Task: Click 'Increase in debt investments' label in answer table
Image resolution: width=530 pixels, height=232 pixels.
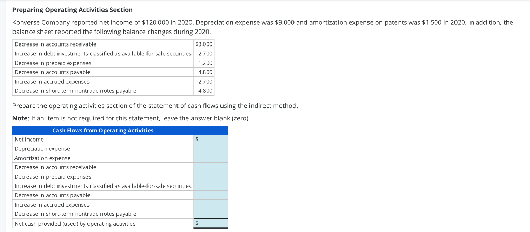Action: coord(103,186)
